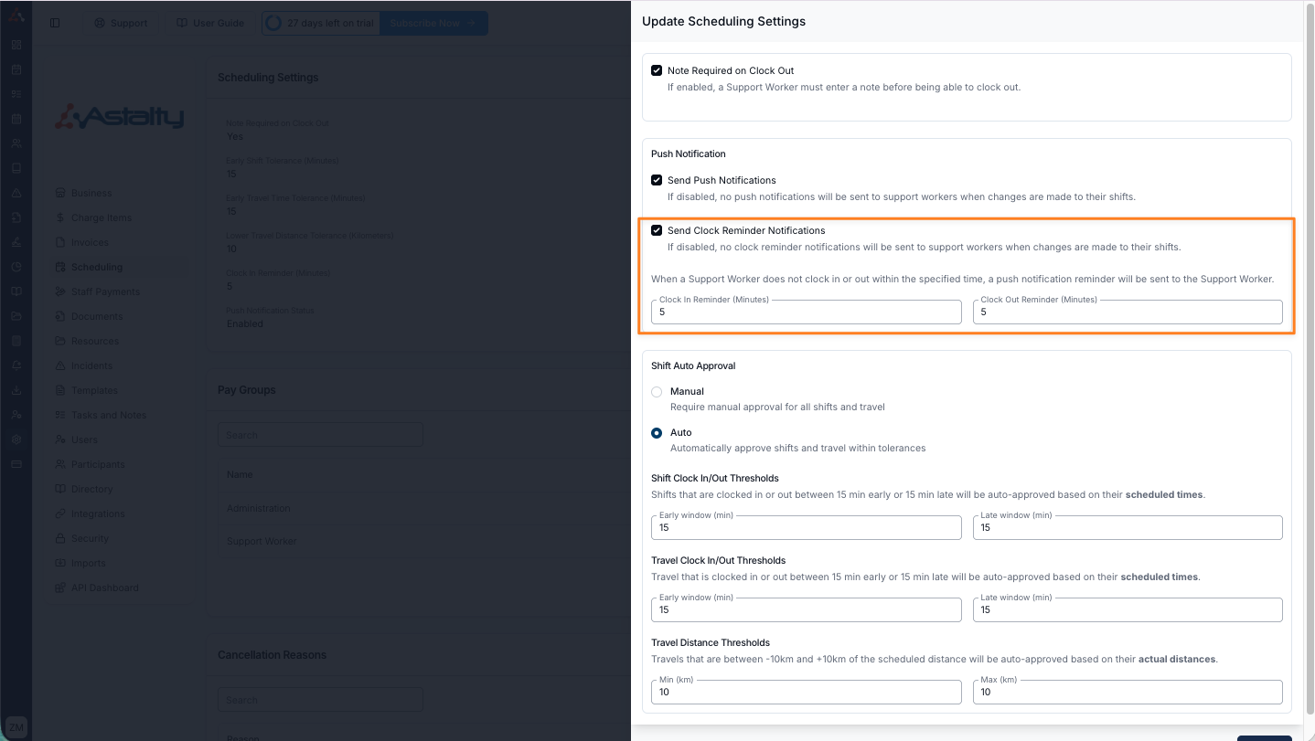Open the credit card billing icon in left rail
Screen dimensions: 1315x741
pos(16,464)
